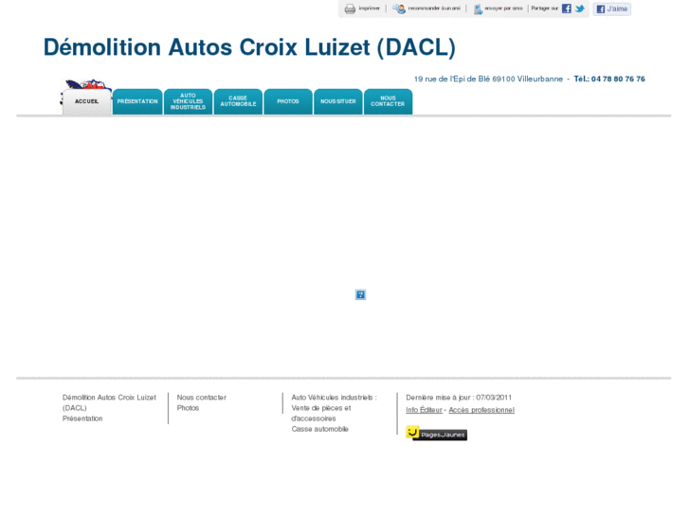Open the Nous Contacter tab

388,101
